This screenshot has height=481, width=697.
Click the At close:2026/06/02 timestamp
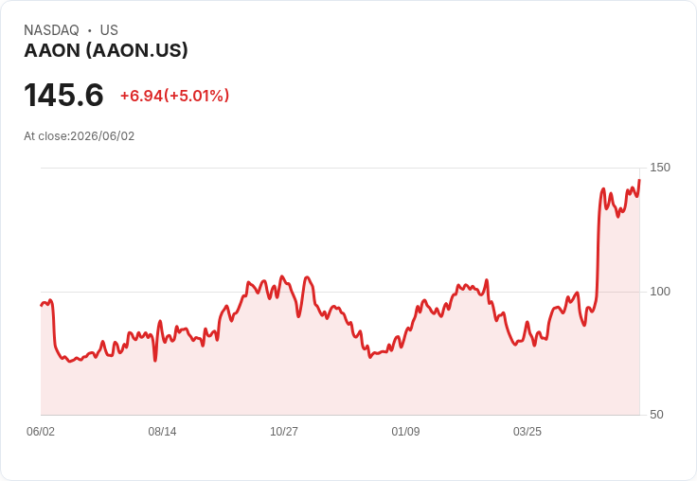tap(80, 136)
